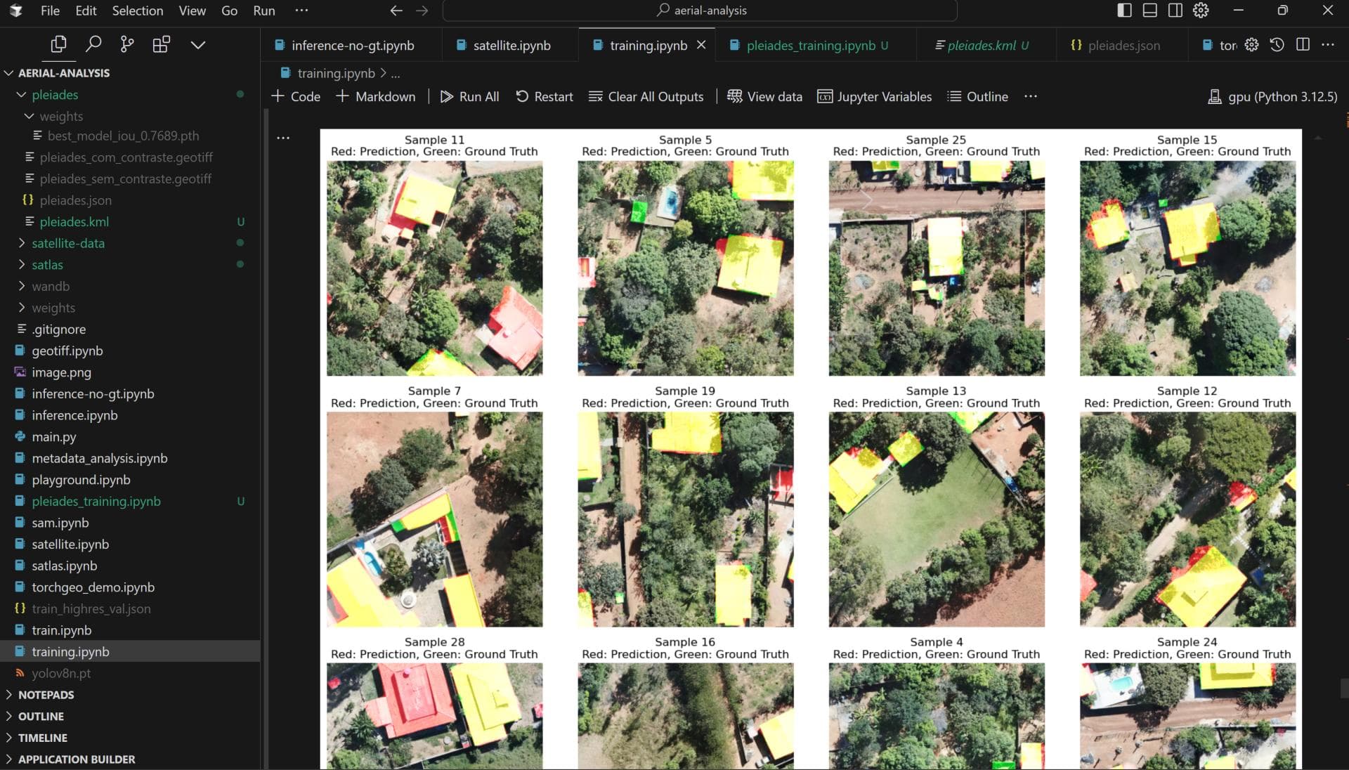Clear All Outputs in notebook
1349x770 pixels.
pyautogui.click(x=646, y=97)
